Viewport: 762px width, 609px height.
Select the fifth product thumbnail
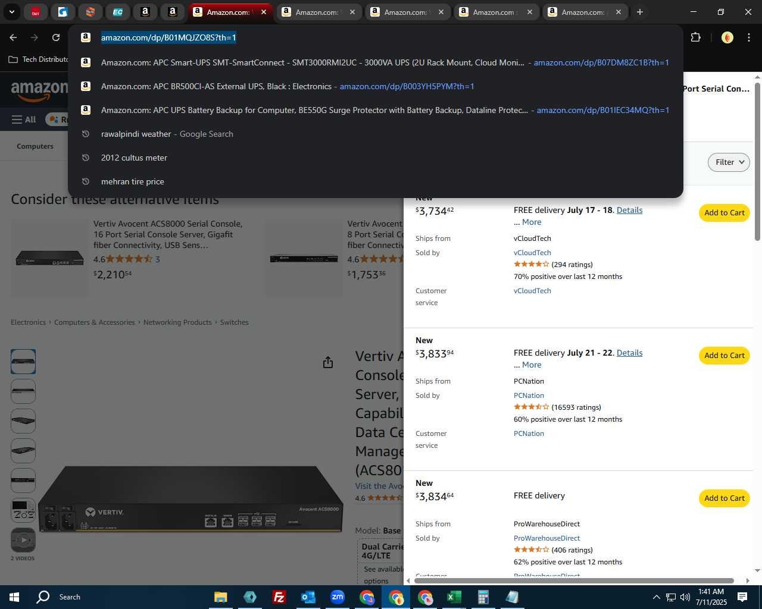click(x=23, y=481)
